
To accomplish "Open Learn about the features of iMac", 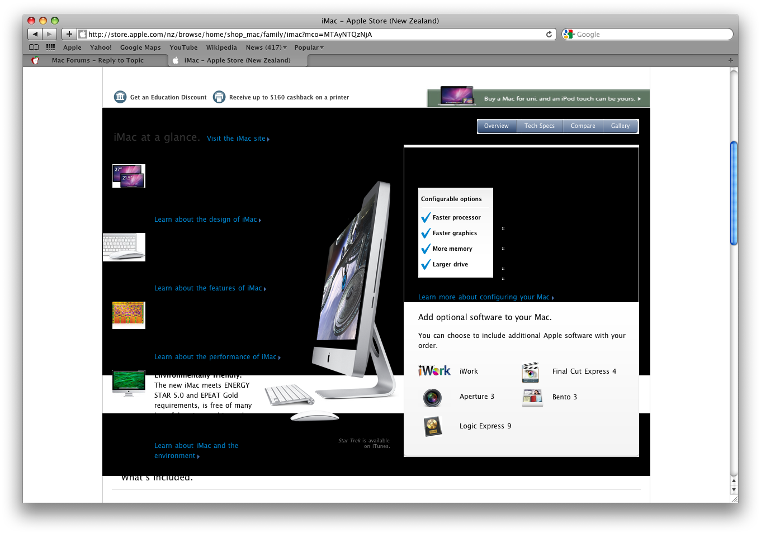I will pos(210,288).
